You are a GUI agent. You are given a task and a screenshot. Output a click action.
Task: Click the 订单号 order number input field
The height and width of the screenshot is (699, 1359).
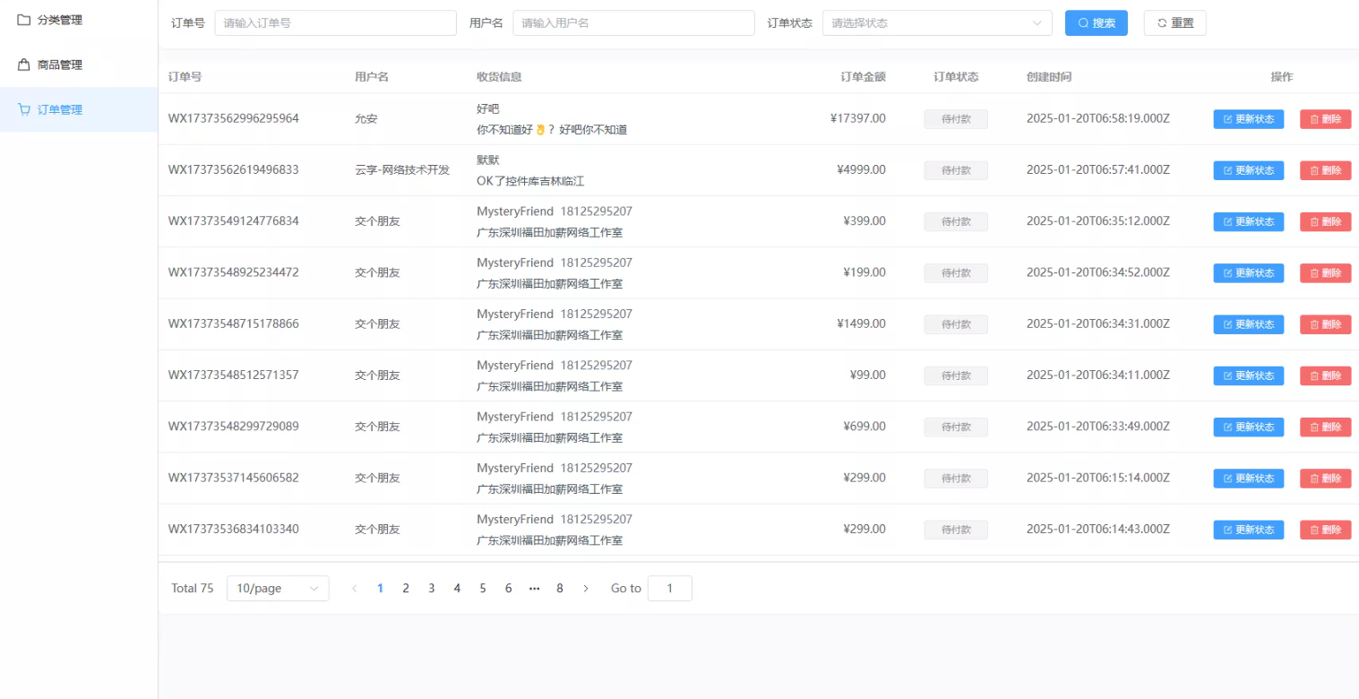[335, 22]
